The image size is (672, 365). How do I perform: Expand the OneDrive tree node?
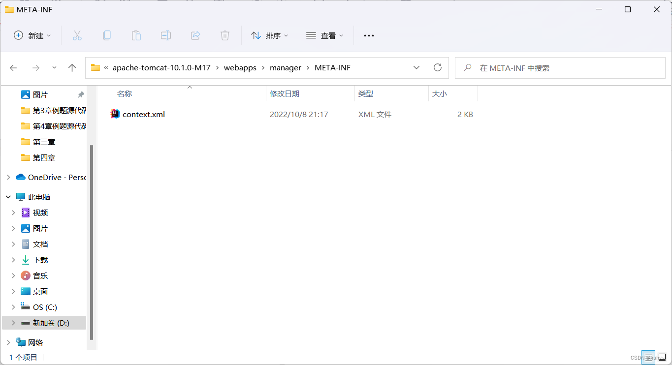point(8,177)
